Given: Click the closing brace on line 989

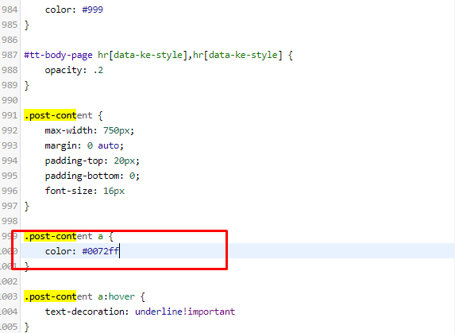Looking at the screenshot, I should (x=27, y=85).
